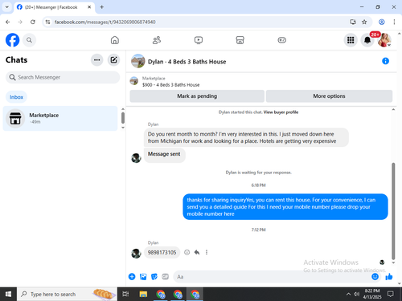The height and width of the screenshot is (301, 402).
Task: Click the Chrome address bar URL
Action: [105, 22]
